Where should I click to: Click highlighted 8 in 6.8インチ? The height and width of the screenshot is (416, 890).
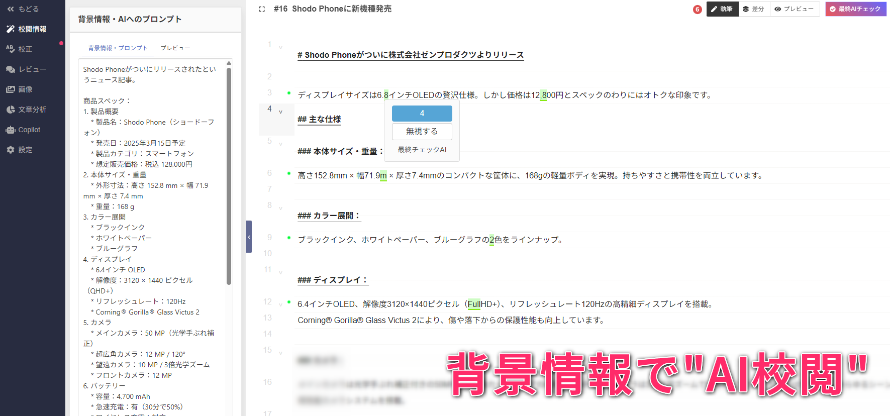386,95
